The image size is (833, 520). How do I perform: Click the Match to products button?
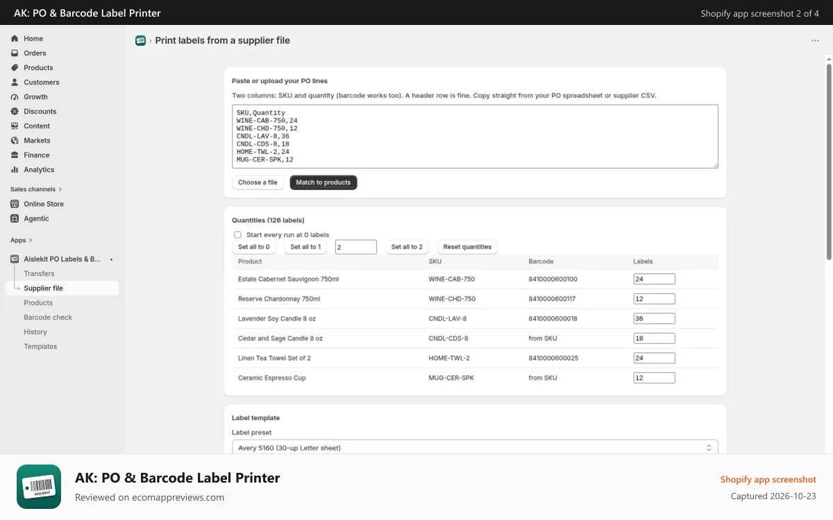pos(323,182)
